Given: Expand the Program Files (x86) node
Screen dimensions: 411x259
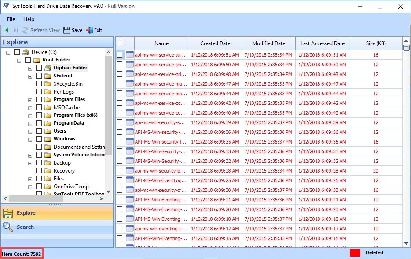Looking at the screenshot, I should [30, 116].
